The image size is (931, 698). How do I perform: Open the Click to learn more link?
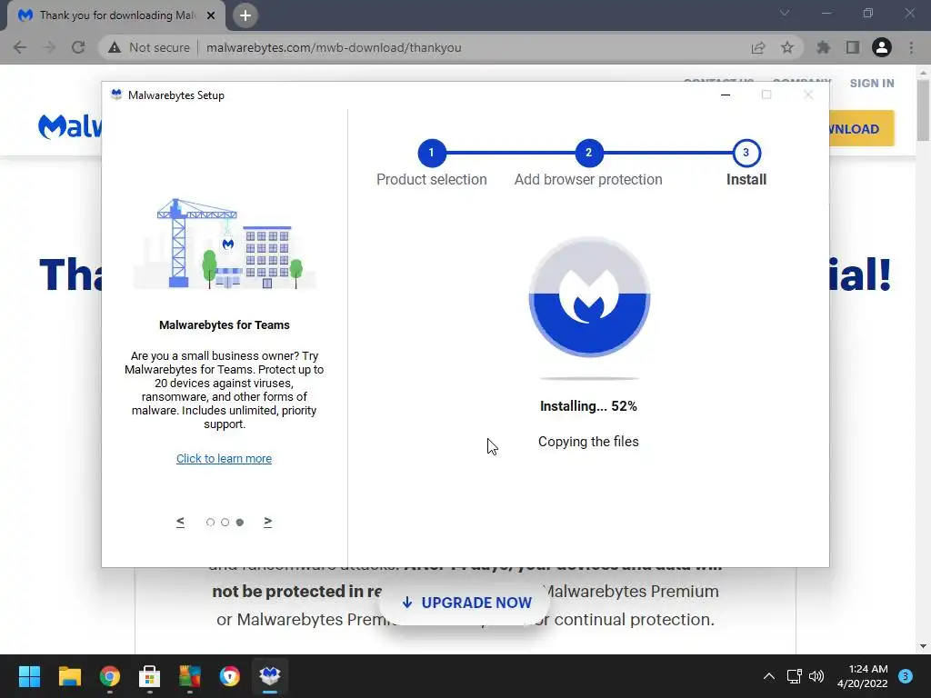pyautogui.click(x=224, y=458)
